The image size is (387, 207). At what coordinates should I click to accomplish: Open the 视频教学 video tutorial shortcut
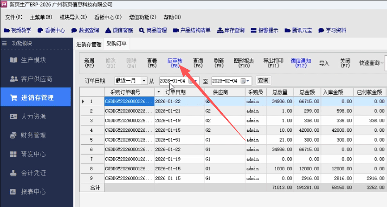18,31
